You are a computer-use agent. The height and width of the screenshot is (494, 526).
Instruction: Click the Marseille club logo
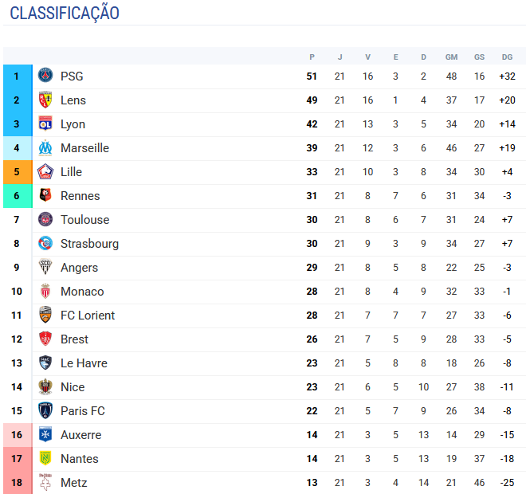tap(45, 148)
